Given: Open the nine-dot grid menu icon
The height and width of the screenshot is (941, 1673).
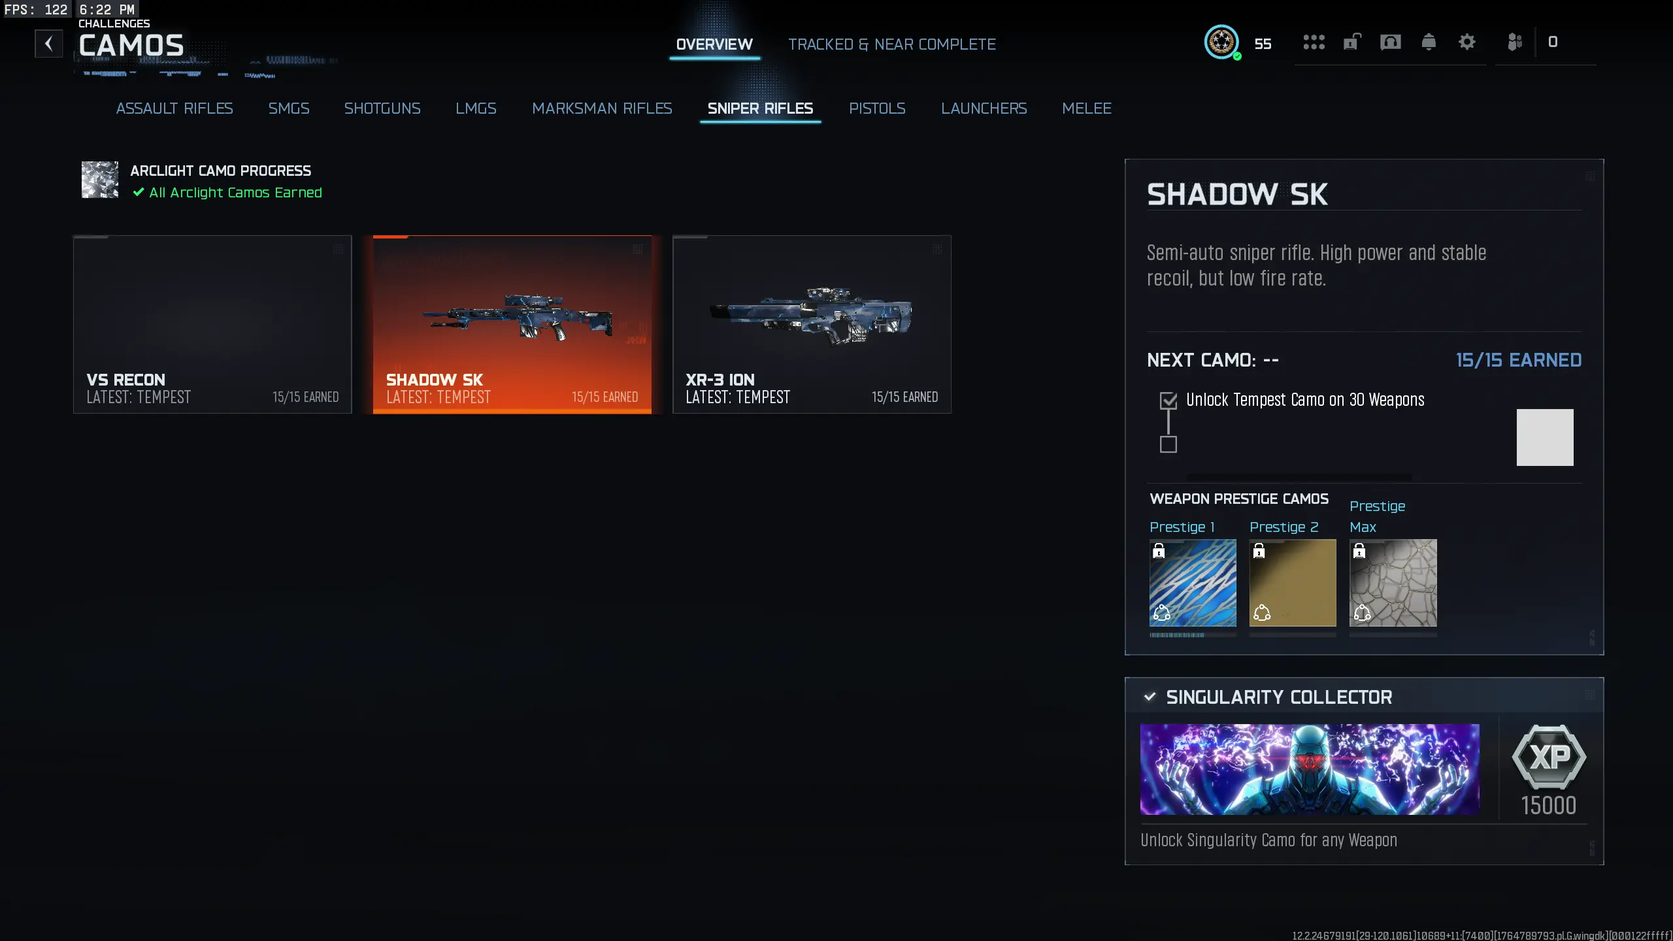Looking at the screenshot, I should tap(1314, 42).
